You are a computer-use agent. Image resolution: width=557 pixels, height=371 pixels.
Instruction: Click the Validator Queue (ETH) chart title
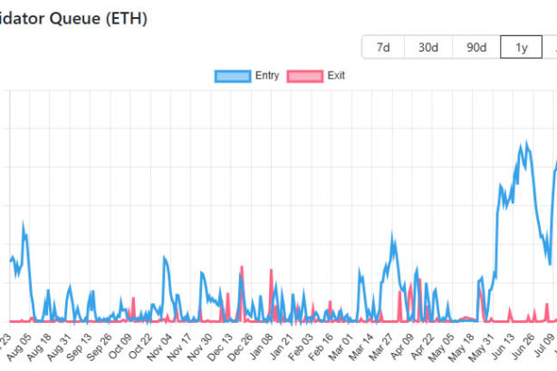73,17
